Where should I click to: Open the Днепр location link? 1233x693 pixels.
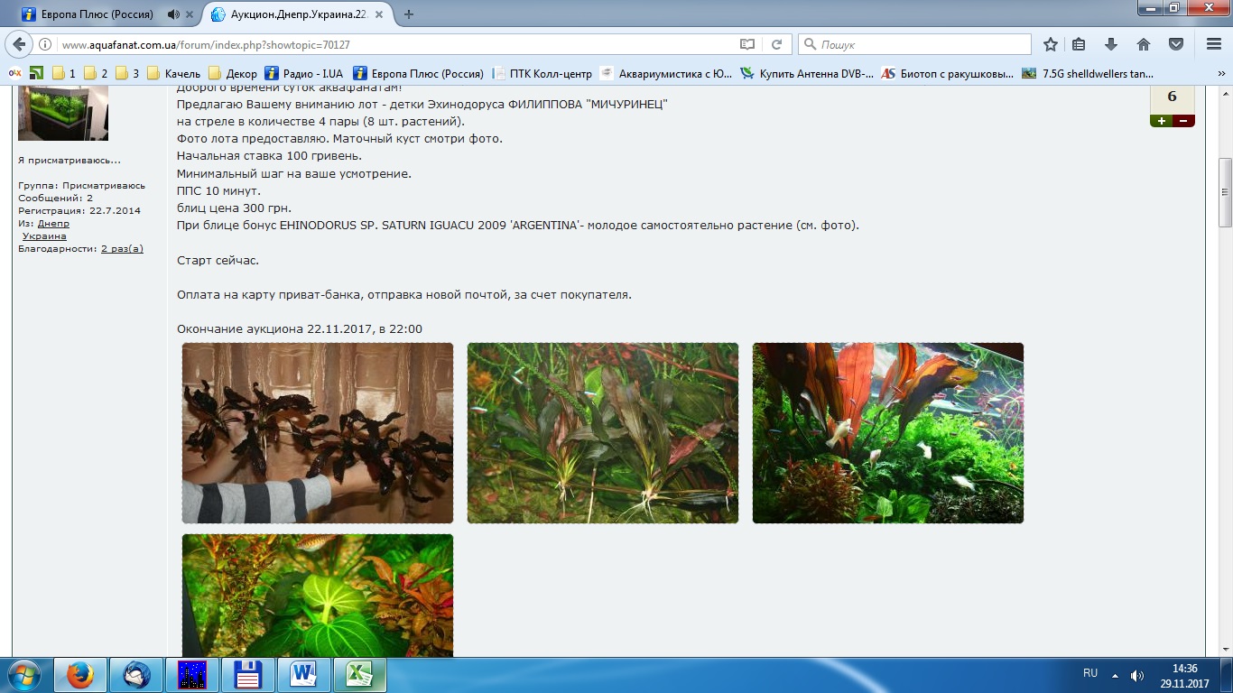[53, 223]
